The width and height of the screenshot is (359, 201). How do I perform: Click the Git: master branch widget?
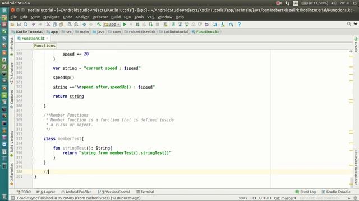tap(285, 198)
